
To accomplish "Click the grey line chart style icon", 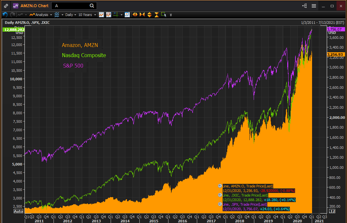I will pyautogui.click(x=20, y=15).
